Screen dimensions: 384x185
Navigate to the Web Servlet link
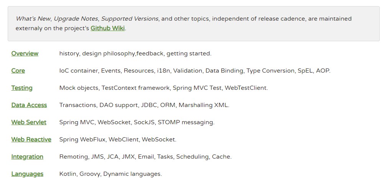29,122
